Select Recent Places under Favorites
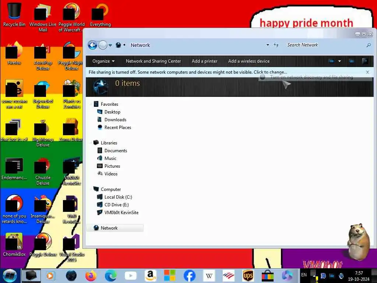The width and height of the screenshot is (377, 283). tap(117, 127)
